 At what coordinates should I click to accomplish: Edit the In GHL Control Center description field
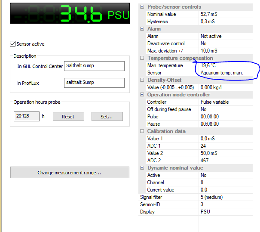click(x=94, y=66)
